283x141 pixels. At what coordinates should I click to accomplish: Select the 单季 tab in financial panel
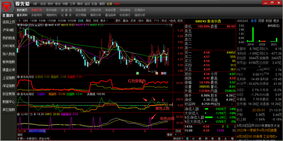click(253, 21)
